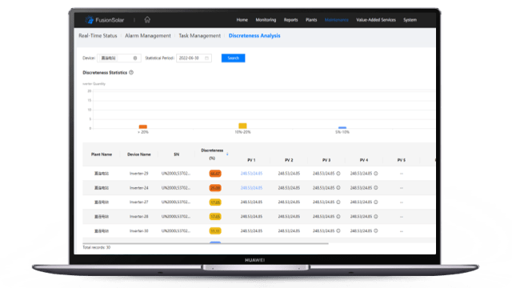
Task: Open the System menu
Action: (410, 20)
